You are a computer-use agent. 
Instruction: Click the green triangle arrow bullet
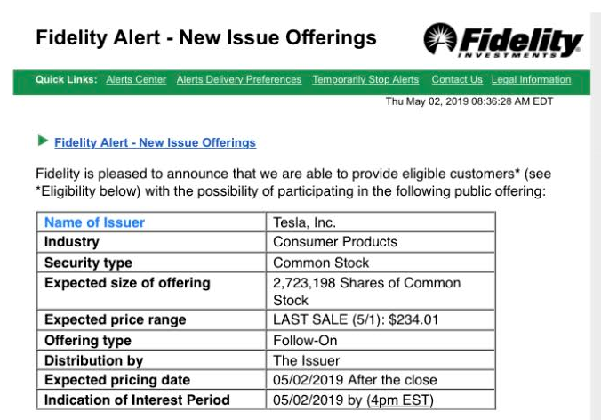[43, 141]
